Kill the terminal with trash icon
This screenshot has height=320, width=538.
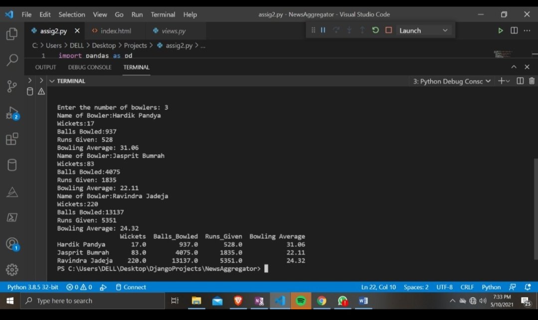(532, 81)
